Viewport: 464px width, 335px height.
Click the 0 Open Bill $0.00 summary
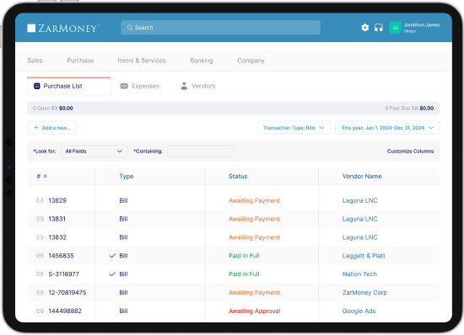click(53, 109)
